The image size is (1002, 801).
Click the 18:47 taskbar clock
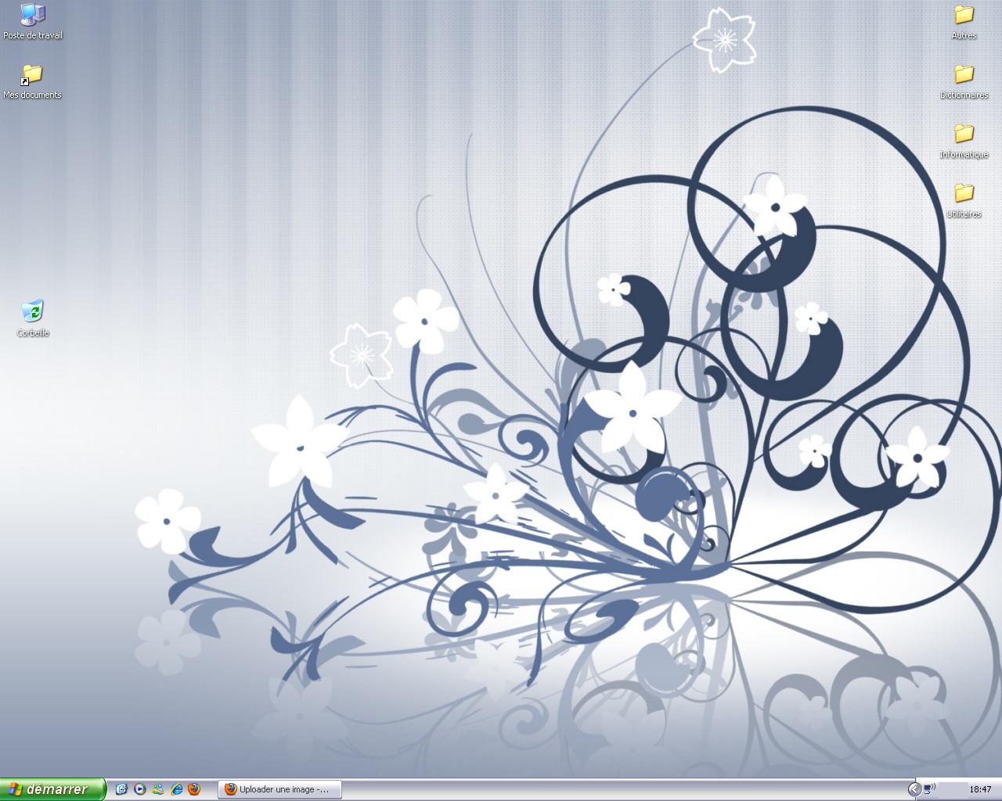(980, 789)
